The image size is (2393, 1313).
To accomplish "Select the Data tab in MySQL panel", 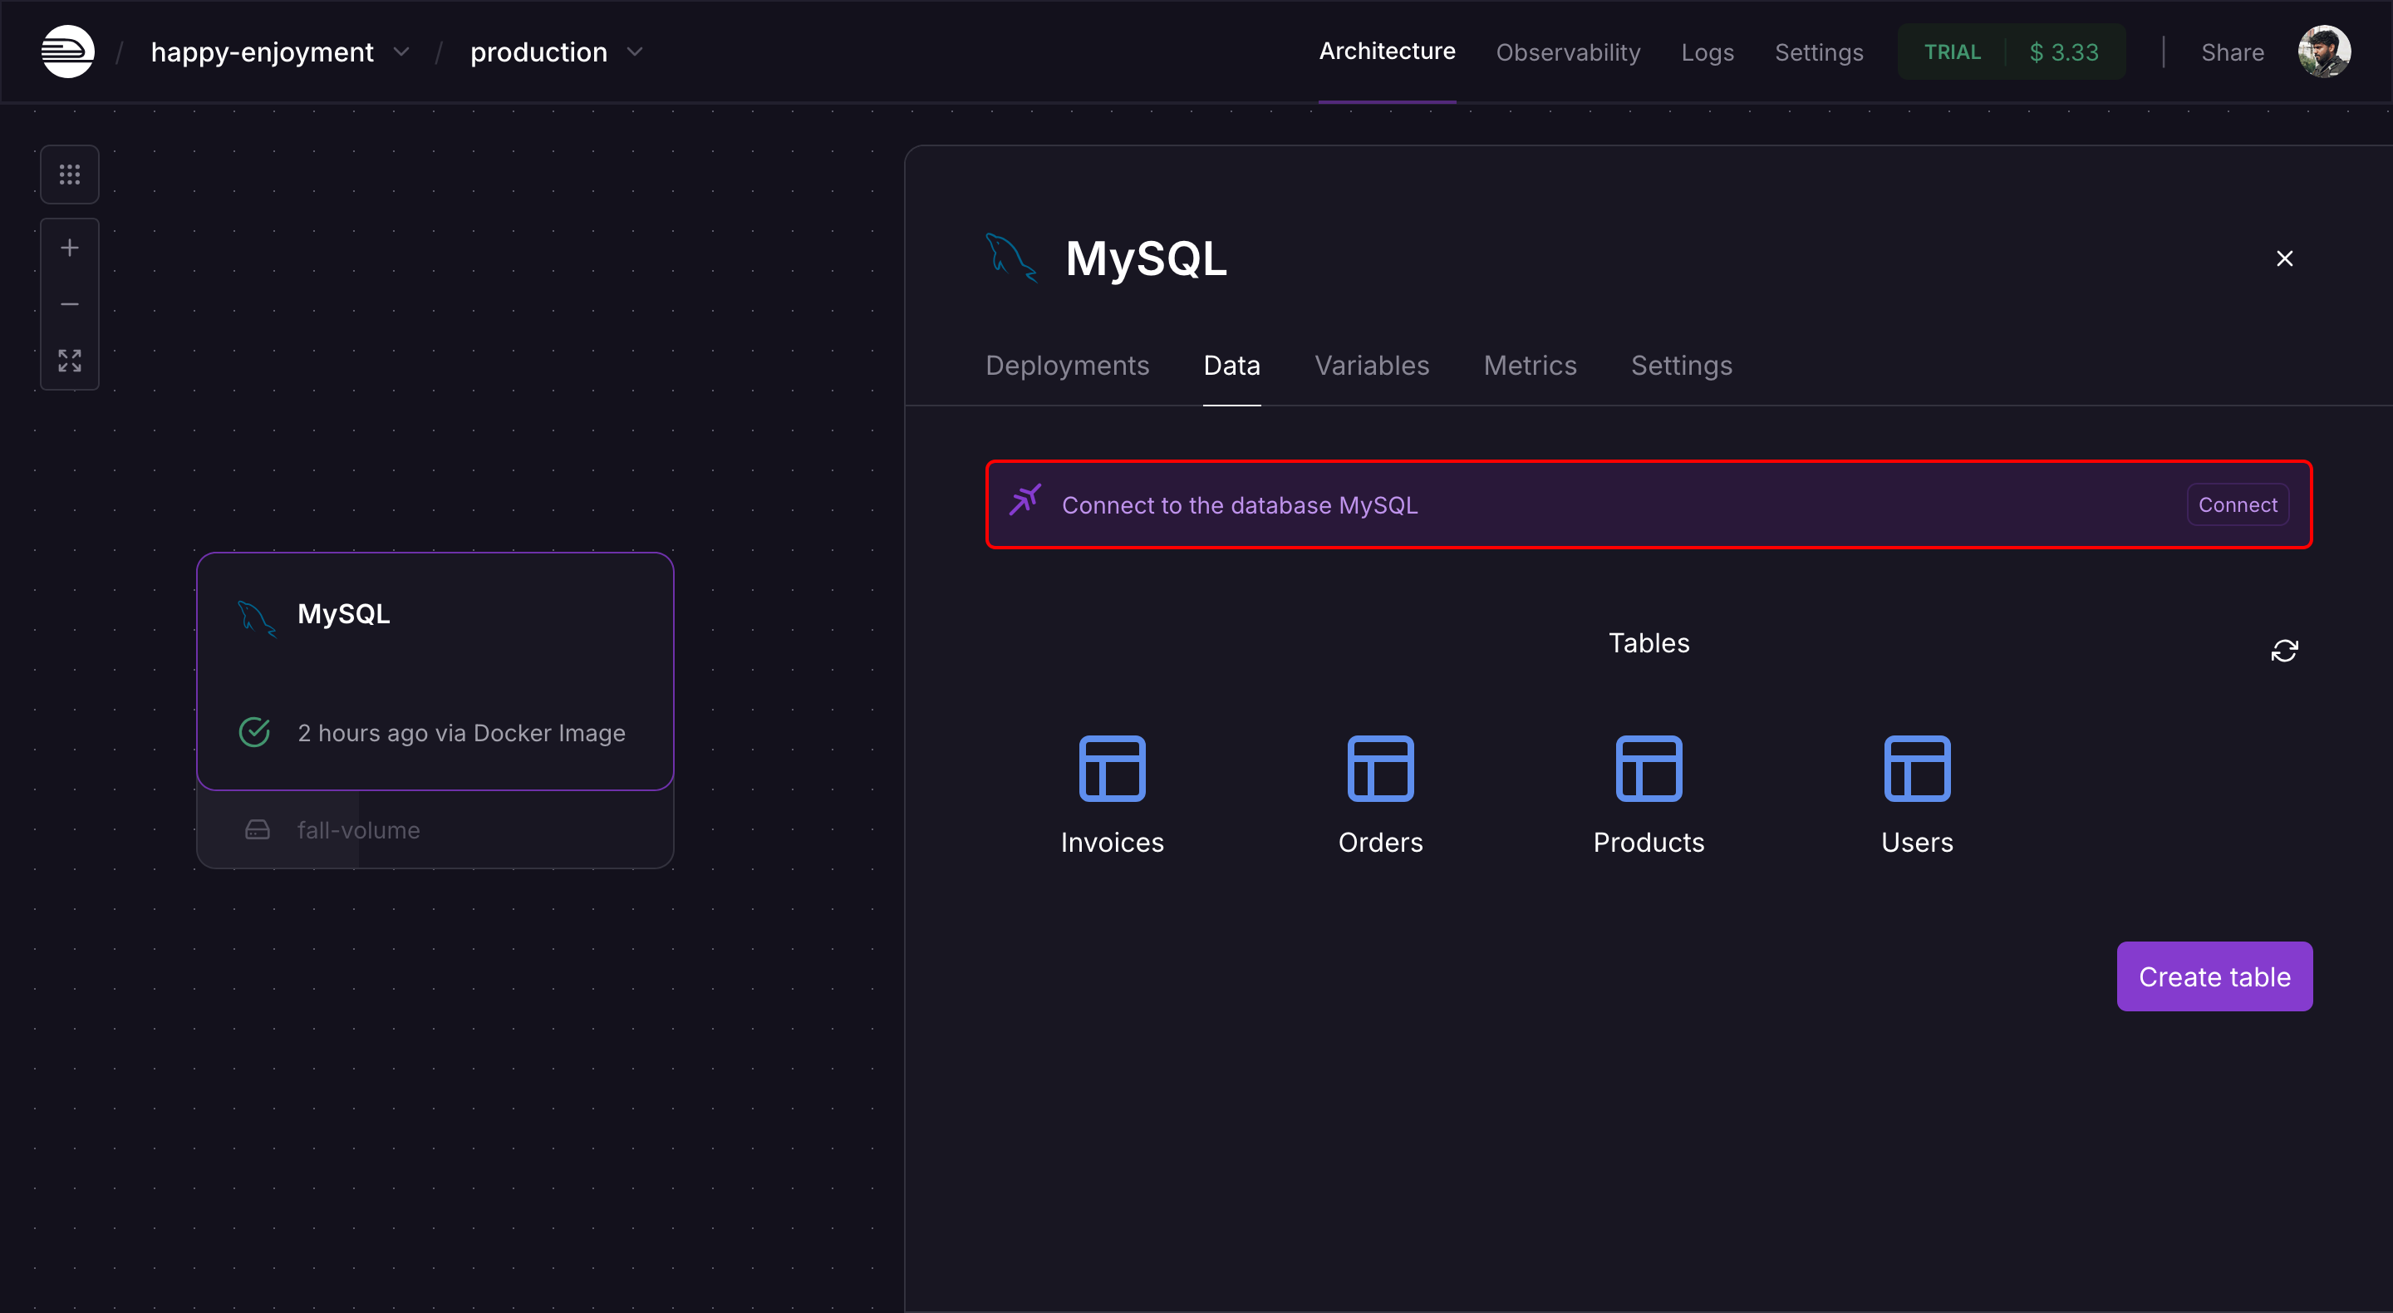I will tap(1231, 365).
